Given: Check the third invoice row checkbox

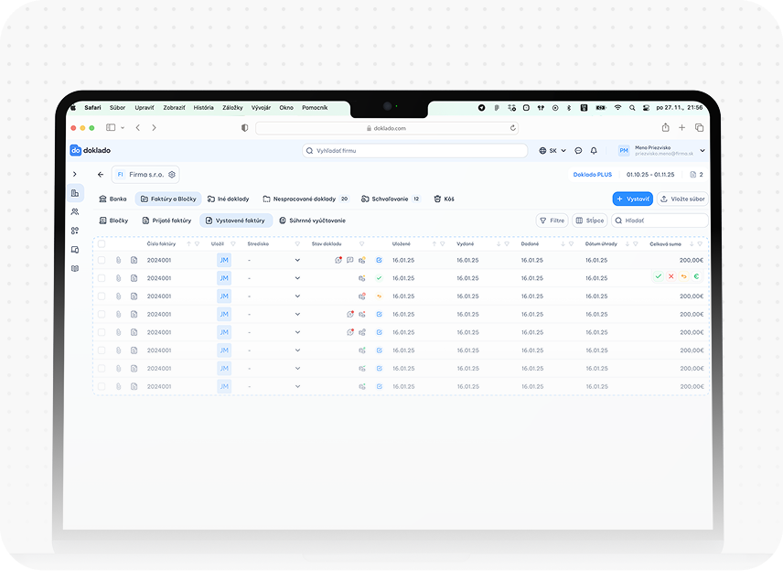Looking at the screenshot, I should click(x=102, y=296).
